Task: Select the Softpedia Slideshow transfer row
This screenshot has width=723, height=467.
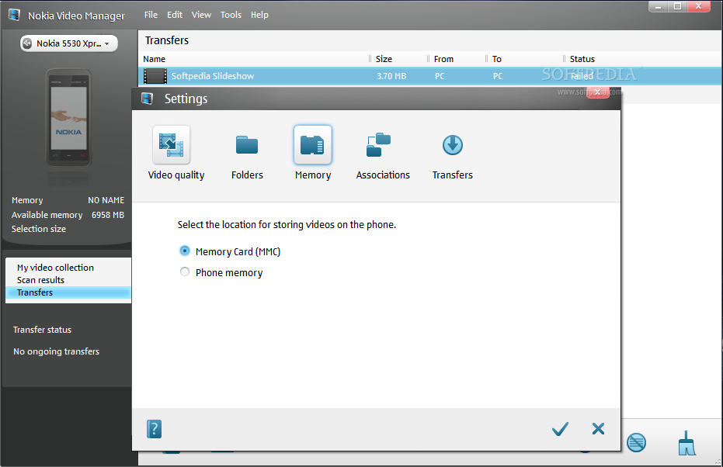Action: coord(430,76)
